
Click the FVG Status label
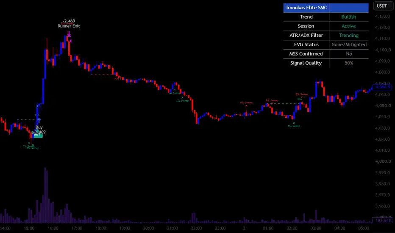coord(306,44)
